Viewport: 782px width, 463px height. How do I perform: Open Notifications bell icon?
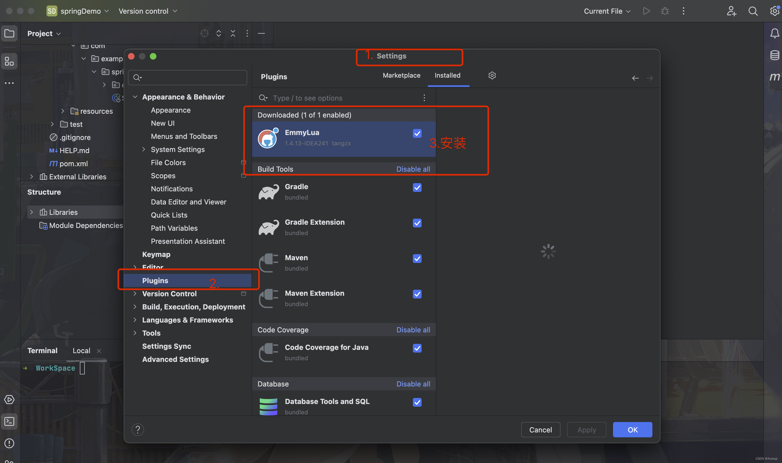[x=775, y=33]
